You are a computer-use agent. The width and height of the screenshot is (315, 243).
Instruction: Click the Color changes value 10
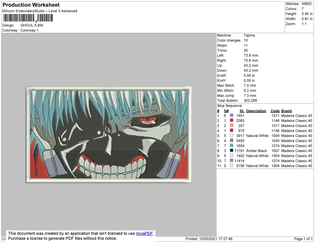[x=246, y=40]
